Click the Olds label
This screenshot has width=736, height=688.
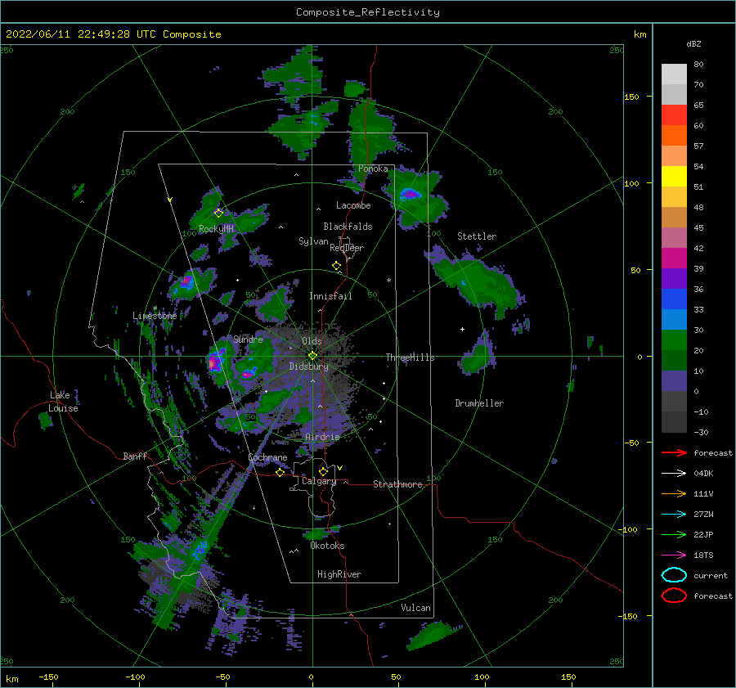click(312, 341)
